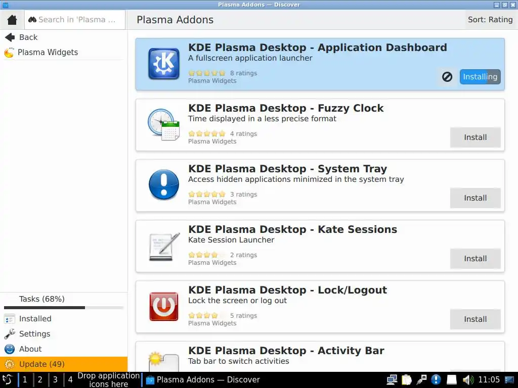The height and width of the screenshot is (388, 518).
Task: Click the Update gear icon
Action: [x=9, y=364]
